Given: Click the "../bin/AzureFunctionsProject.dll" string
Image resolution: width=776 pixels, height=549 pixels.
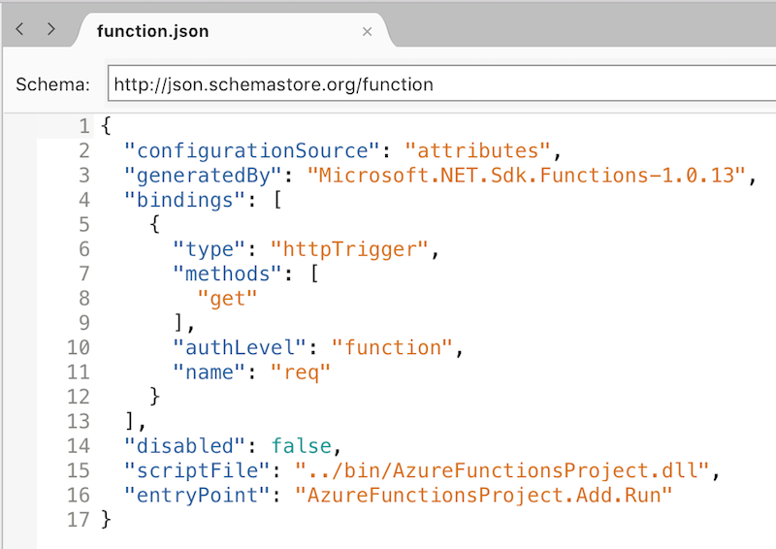Looking at the screenshot, I should [501, 470].
